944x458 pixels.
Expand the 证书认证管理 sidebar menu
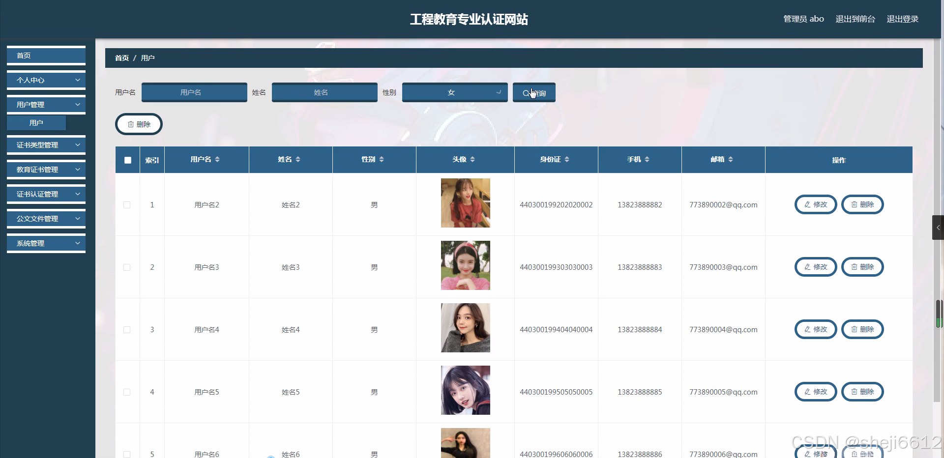tap(46, 194)
